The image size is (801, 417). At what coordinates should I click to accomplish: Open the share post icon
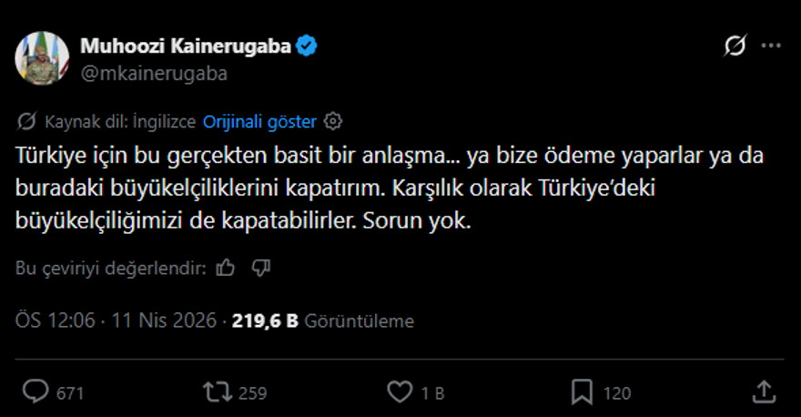tap(764, 392)
